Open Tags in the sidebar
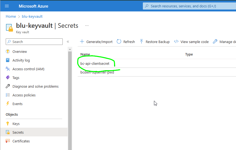The width and height of the screenshot is (236, 150). click(x=16, y=78)
